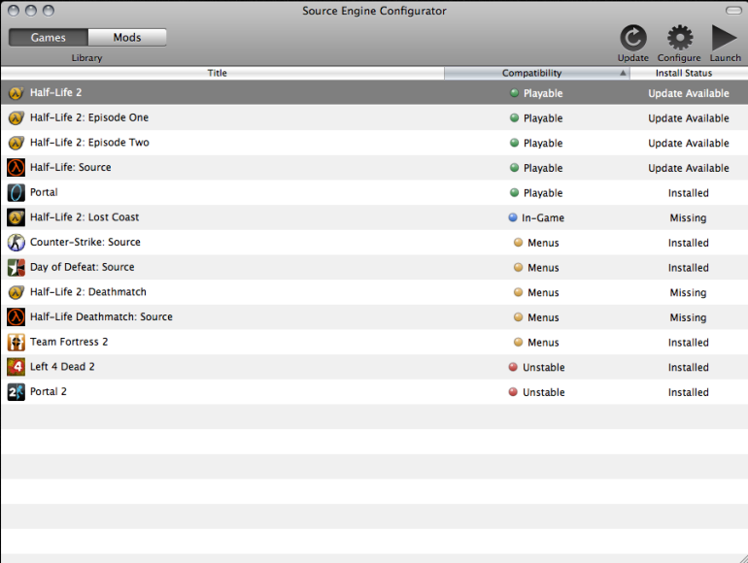Launch the game with the play icon
The image size is (748, 563).
point(724,38)
